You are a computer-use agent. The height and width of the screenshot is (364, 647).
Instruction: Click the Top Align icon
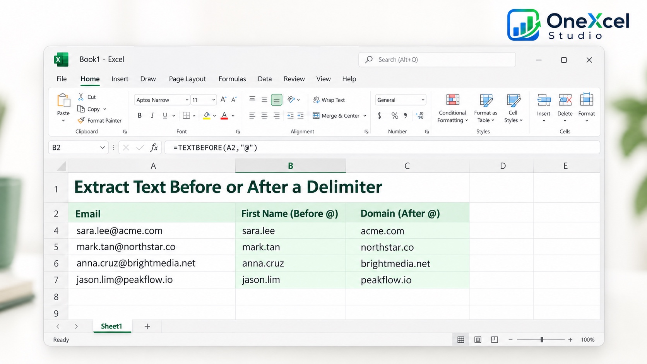point(252,99)
